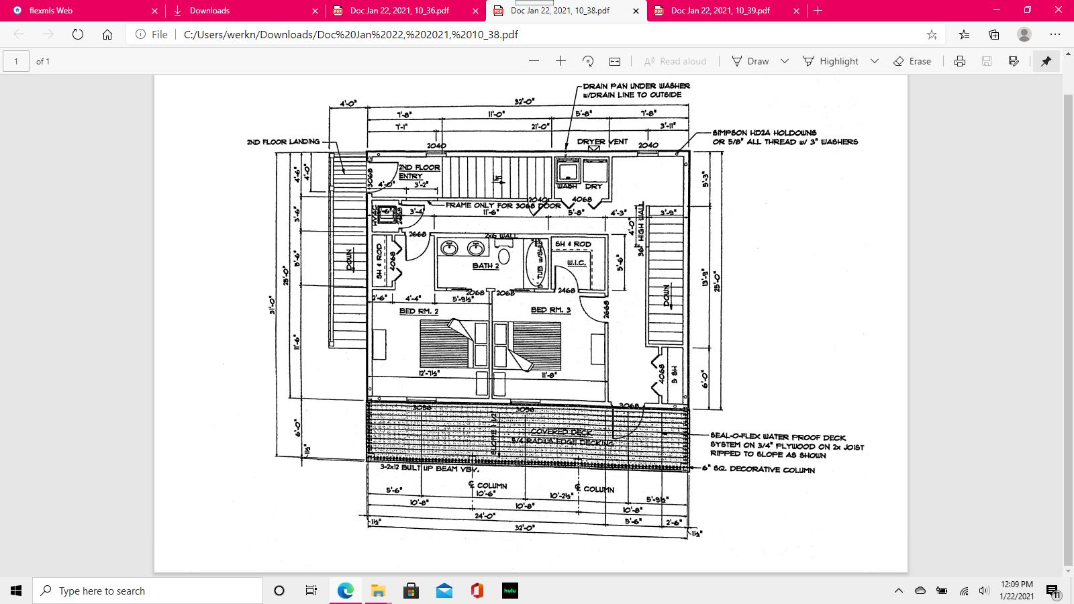This screenshot has width=1074, height=604.
Task: Click the Zoom in plus icon
Action: [560, 61]
